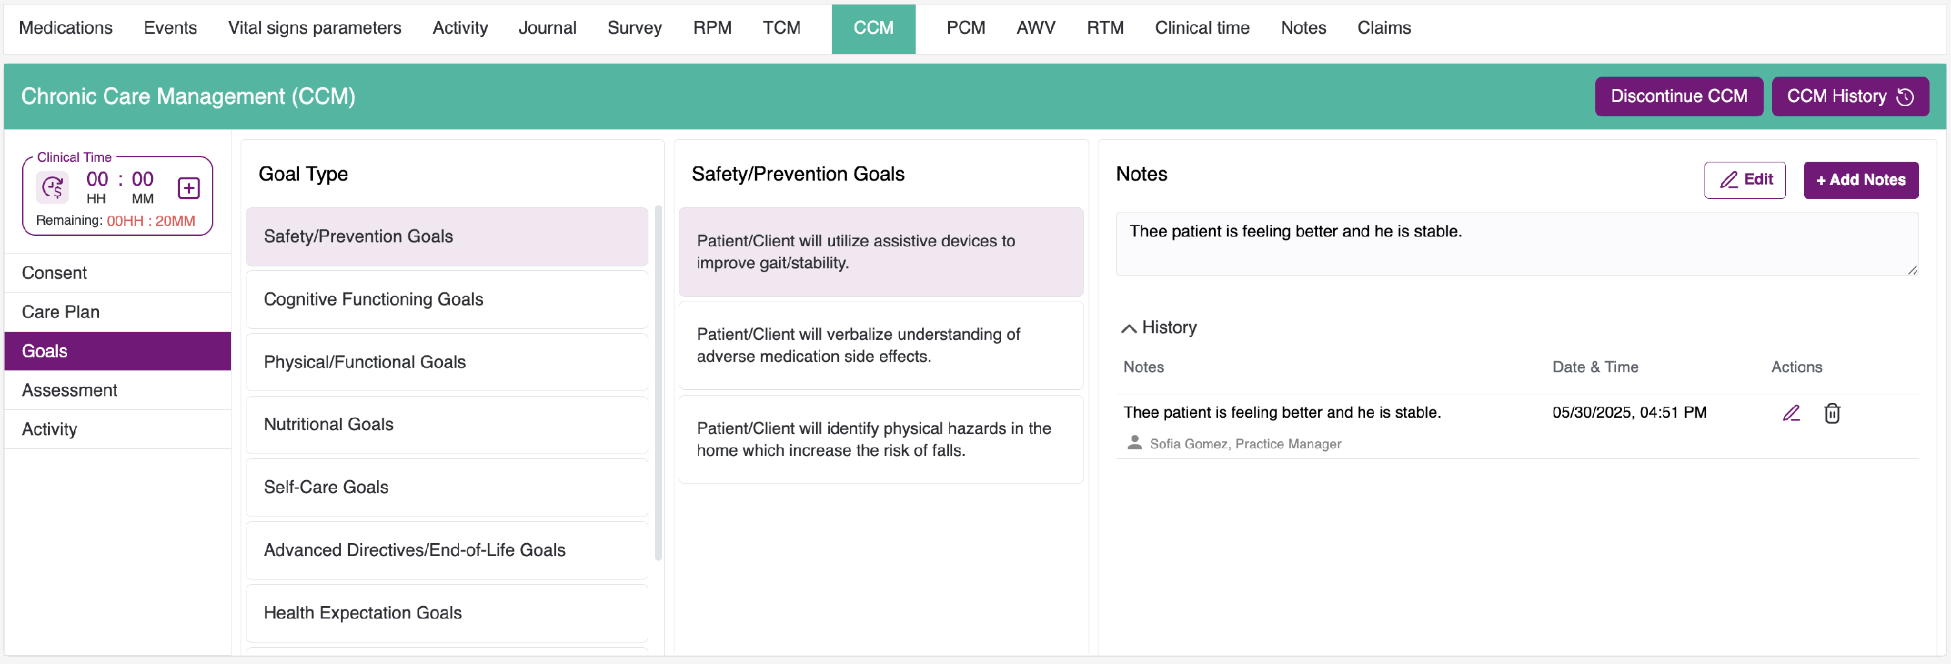Click the Discontinue CCM button
This screenshot has width=1951, height=664.
coord(1679,97)
